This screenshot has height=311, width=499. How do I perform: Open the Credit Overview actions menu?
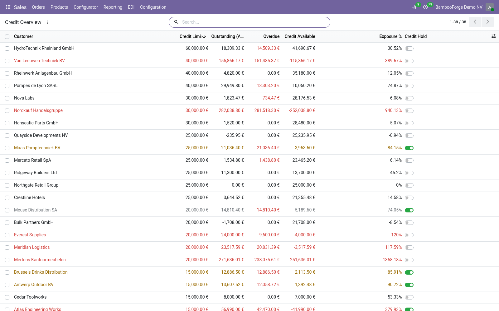click(x=48, y=22)
